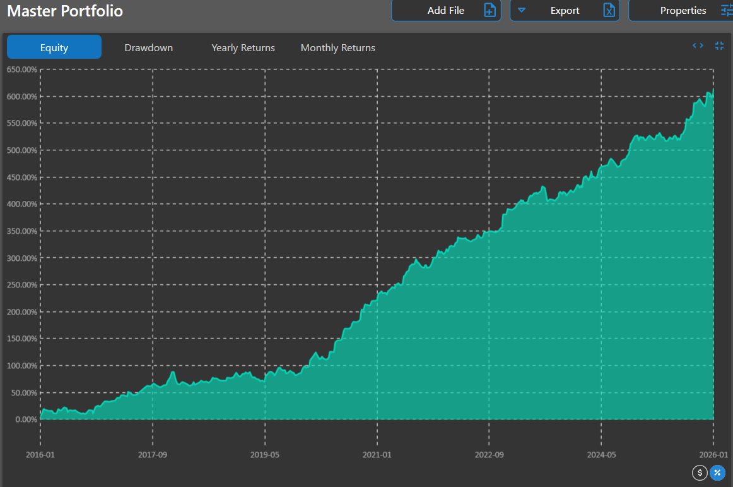Screen dimensions: 733x487
Task: Click the angle-brackets expand width icon
Action: point(698,45)
